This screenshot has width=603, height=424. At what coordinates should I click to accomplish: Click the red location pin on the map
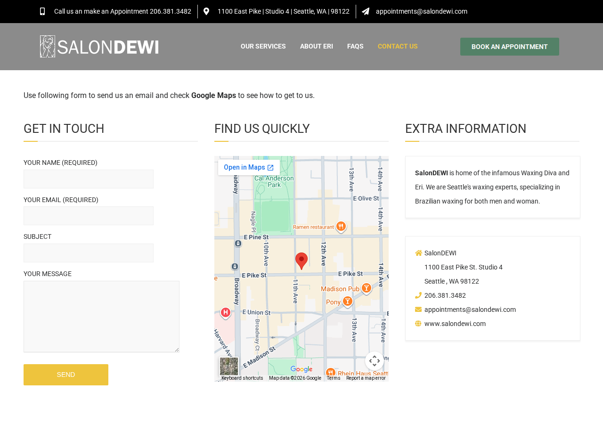coord(301,261)
